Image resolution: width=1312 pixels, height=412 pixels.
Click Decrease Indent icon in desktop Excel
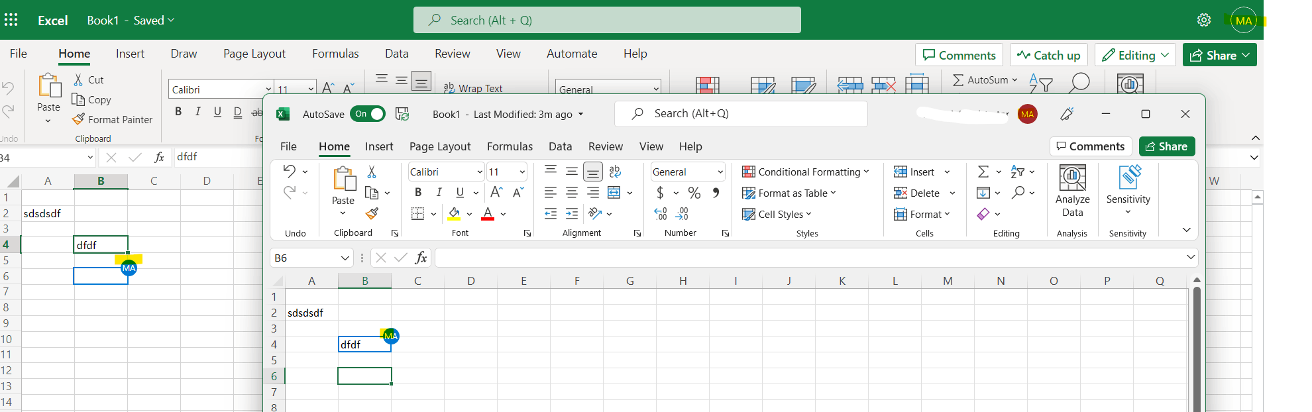pyautogui.click(x=550, y=213)
